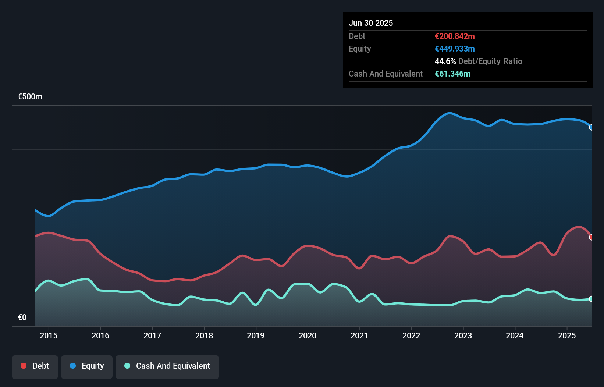Click the 44.6% Debt/Equity Ratio text
The height and width of the screenshot is (387, 604).
pyautogui.click(x=478, y=61)
